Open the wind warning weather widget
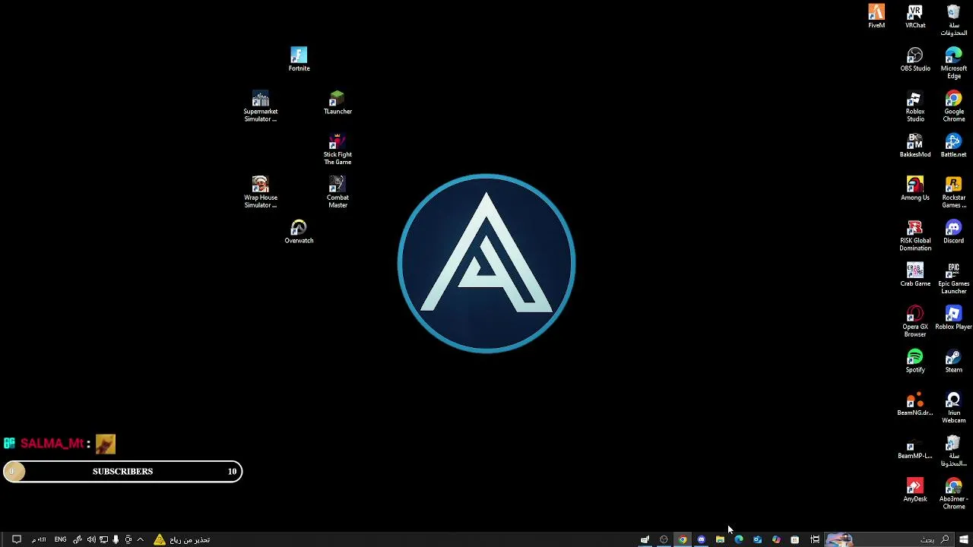The height and width of the screenshot is (547, 973). tap(182, 539)
